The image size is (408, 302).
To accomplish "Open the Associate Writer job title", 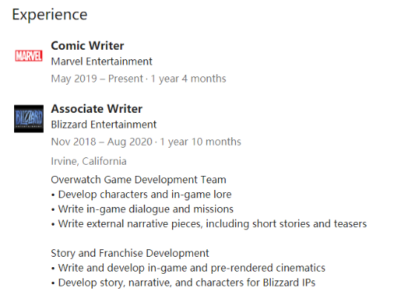I will tap(96, 109).
